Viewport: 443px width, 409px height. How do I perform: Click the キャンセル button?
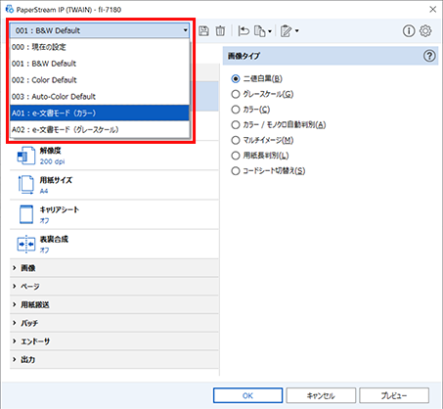[x=321, y=395]
